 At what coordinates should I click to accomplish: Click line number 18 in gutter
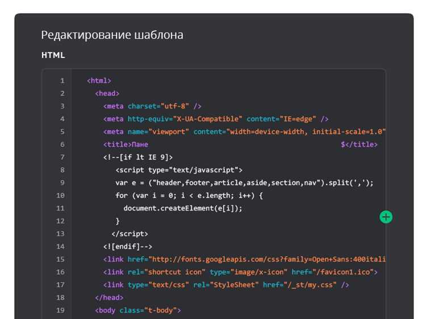[x=60, y=297]
